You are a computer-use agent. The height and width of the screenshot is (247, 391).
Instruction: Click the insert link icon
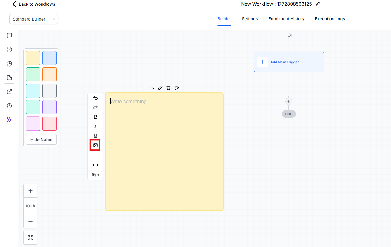click(95, 165)
